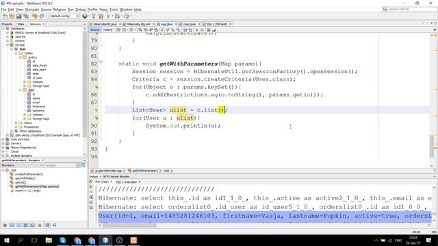This screenshot has width=438, height=246.
Task: Click the Find Selection magnifier in editor toolbar
Action: [x=140, y=30]
